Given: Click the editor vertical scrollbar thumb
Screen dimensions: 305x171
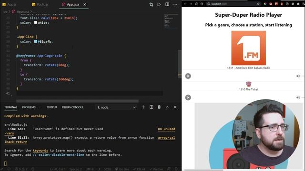Looking at the screenshot, I should (180, 64).
